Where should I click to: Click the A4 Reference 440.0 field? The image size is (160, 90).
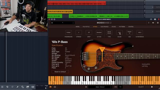140,32
